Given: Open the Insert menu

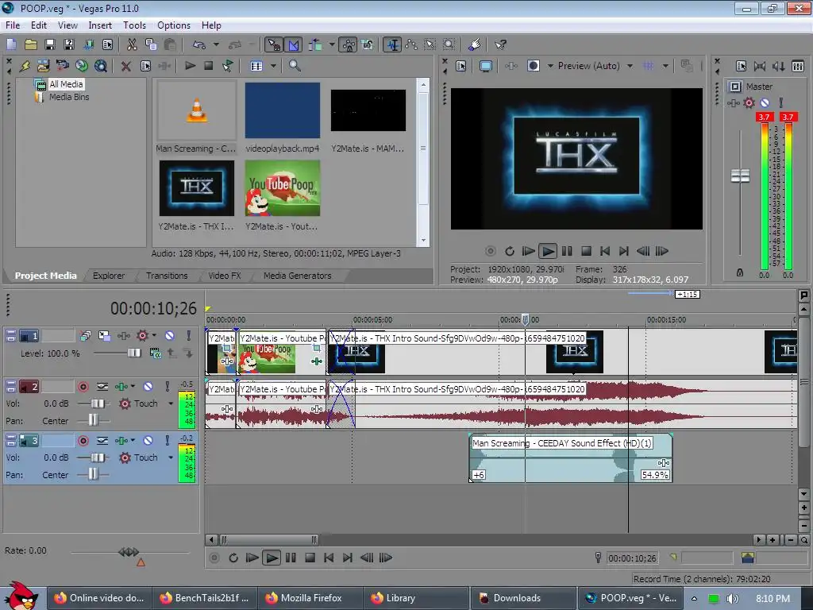Looking at the screenshot, I should [x=100, y=25].
